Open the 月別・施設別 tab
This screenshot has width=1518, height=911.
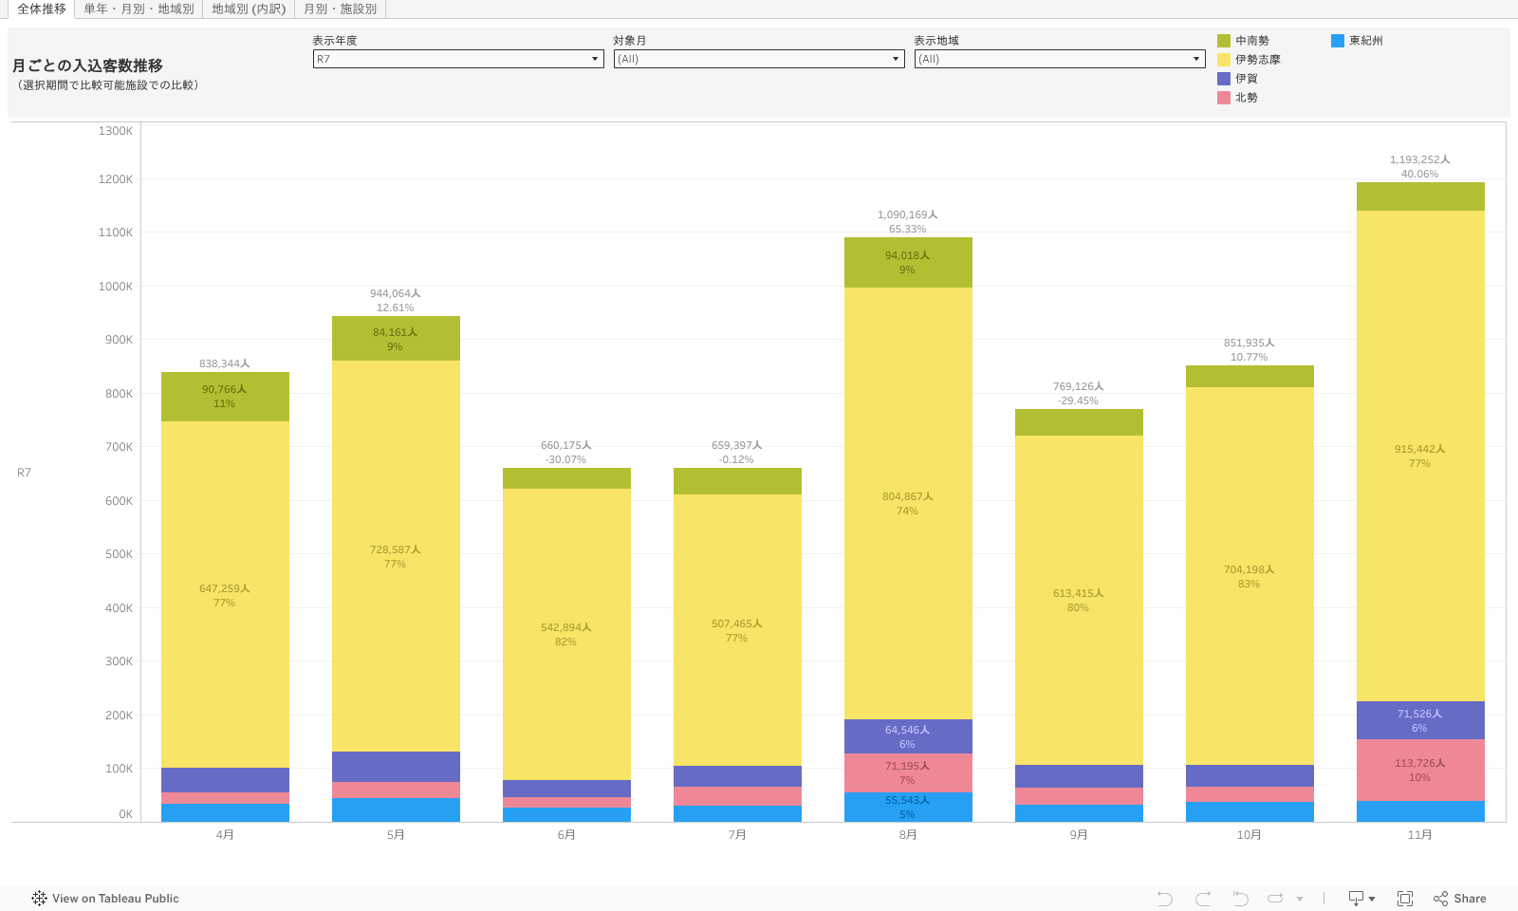coord(340,9)
